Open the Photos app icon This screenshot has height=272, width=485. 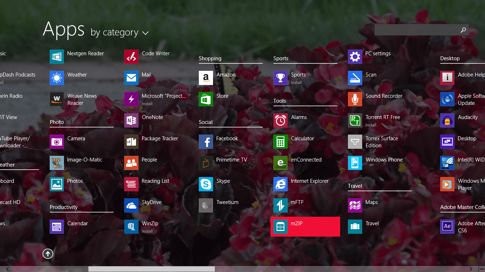click(x=57, y=184)
